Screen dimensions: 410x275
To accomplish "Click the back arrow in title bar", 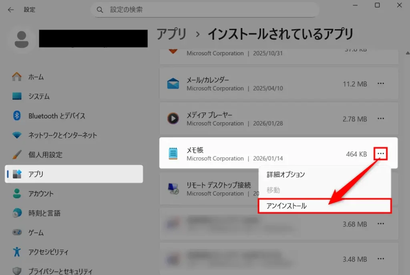I will coord(11,10).
